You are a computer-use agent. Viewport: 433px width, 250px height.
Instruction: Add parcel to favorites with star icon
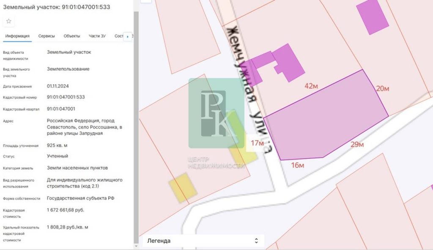pos(8,21)
